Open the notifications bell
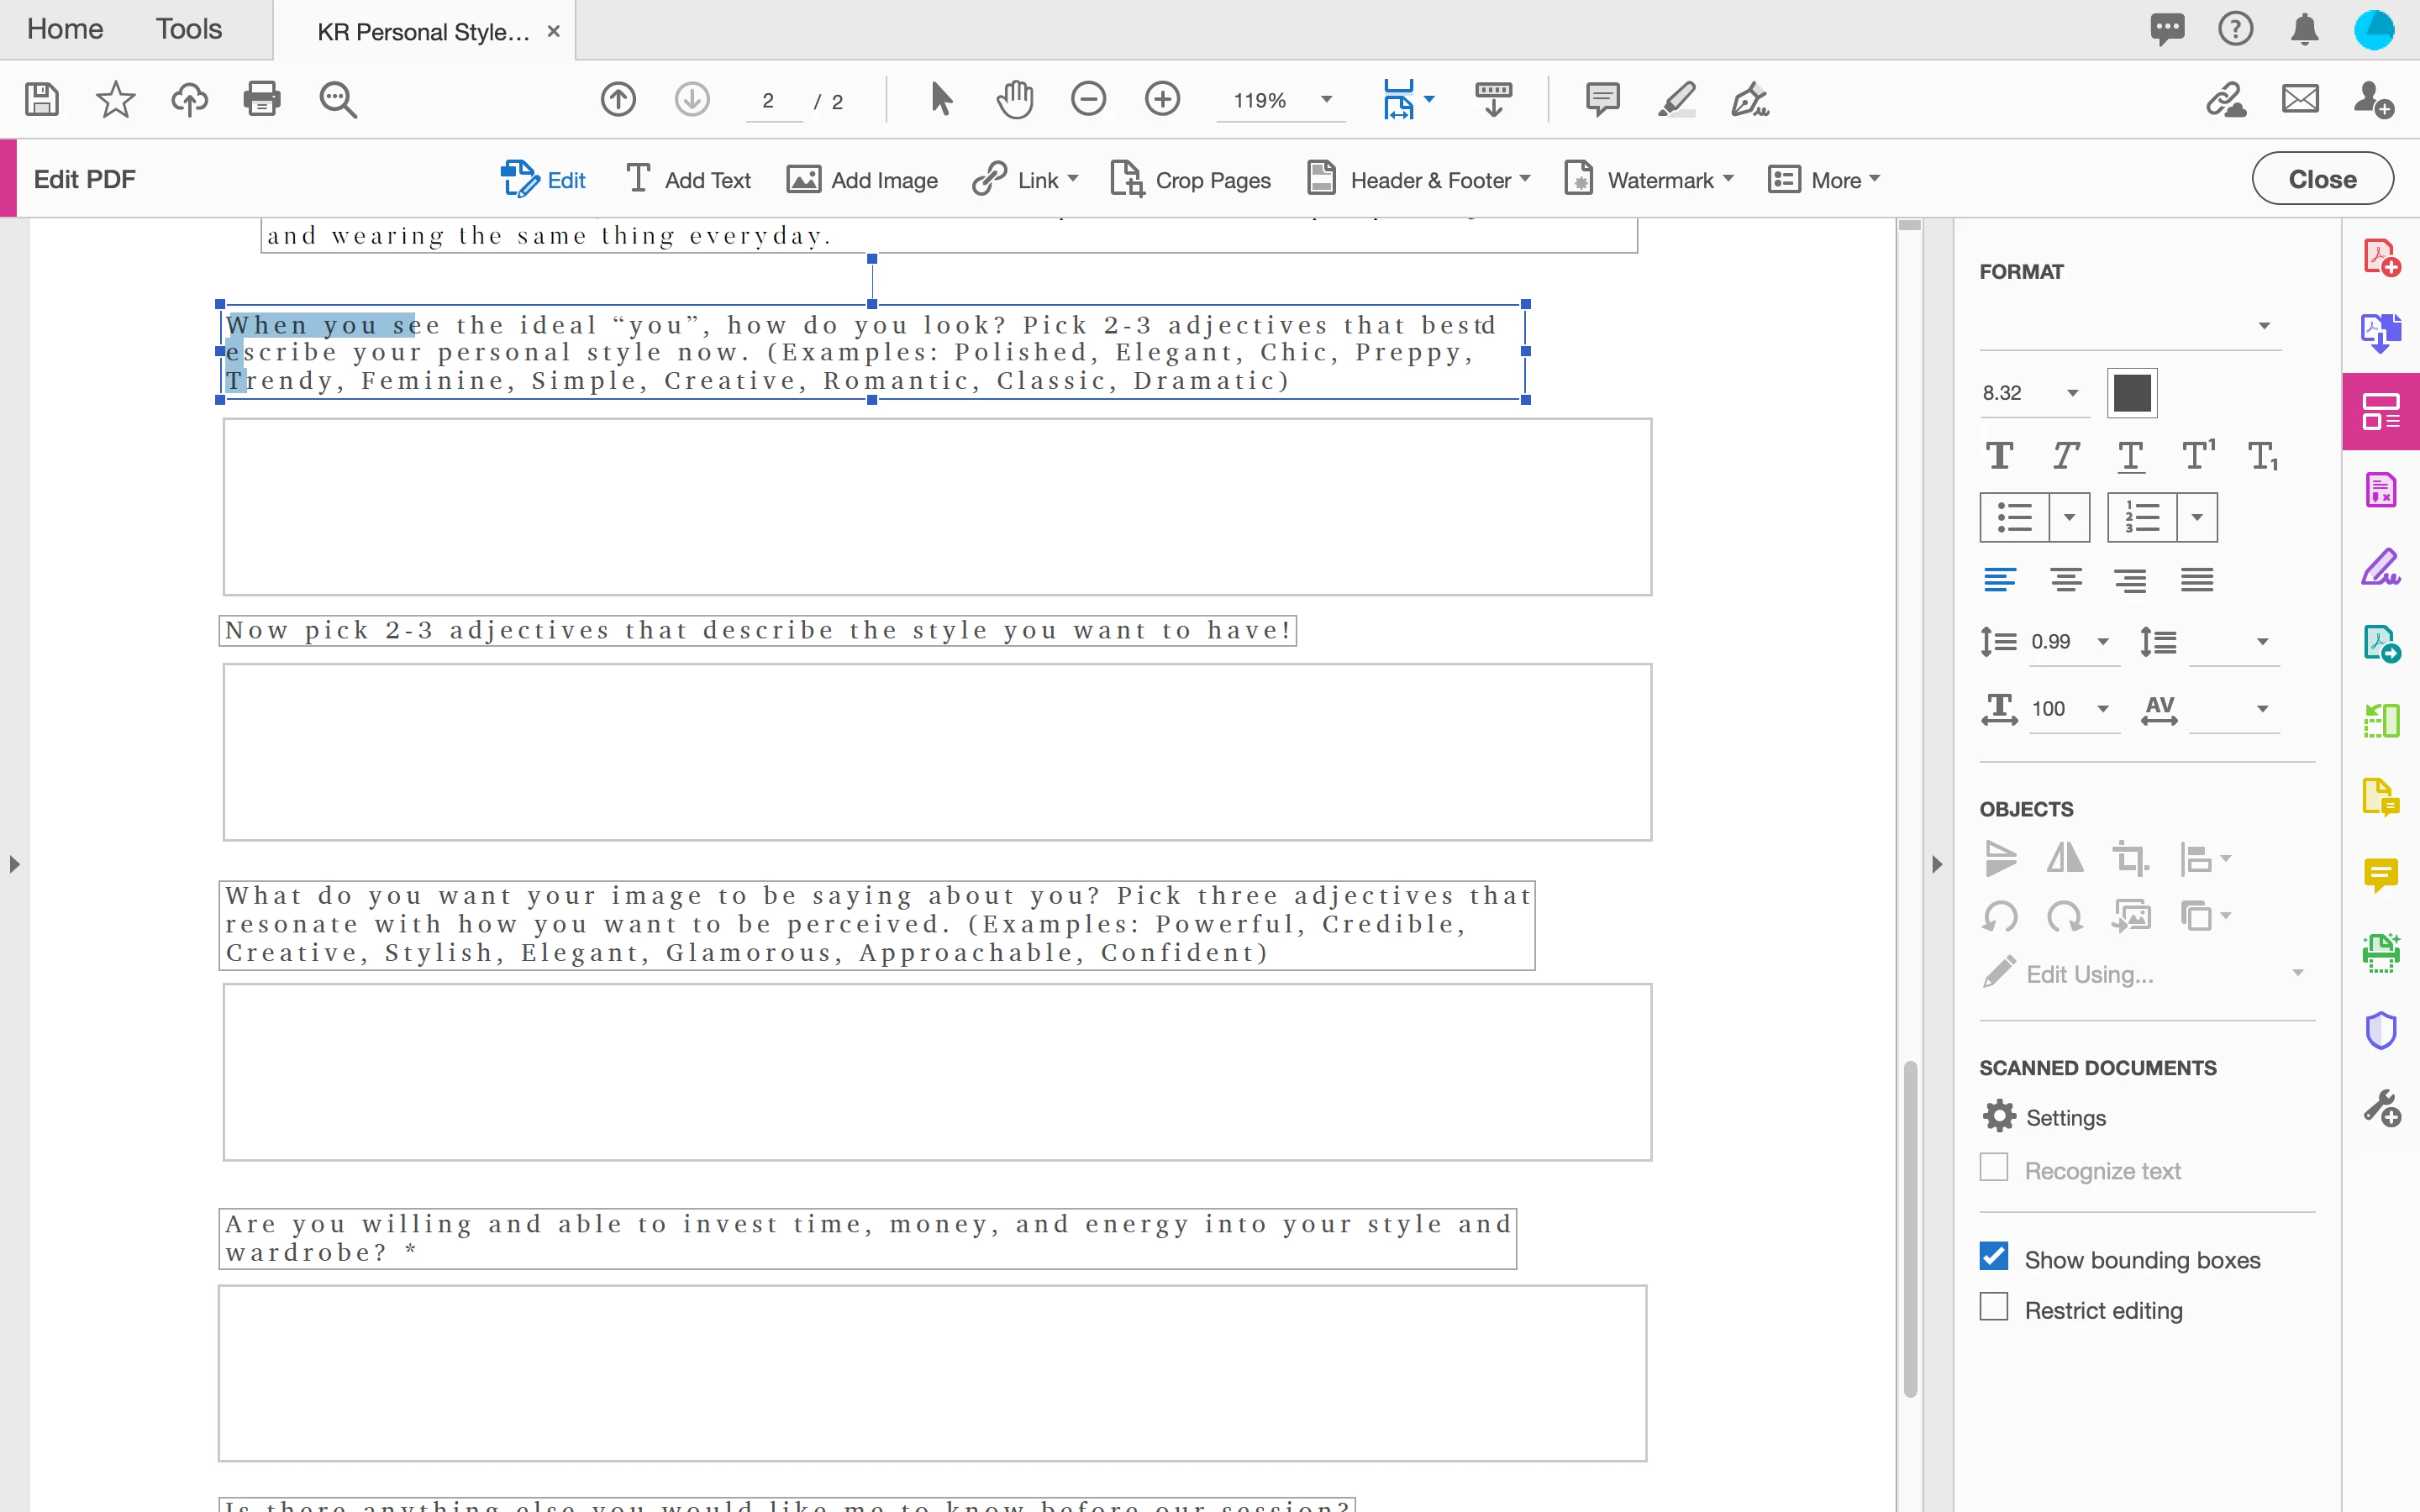The image size is (2420, 1512). click(x=2304, y=29)
